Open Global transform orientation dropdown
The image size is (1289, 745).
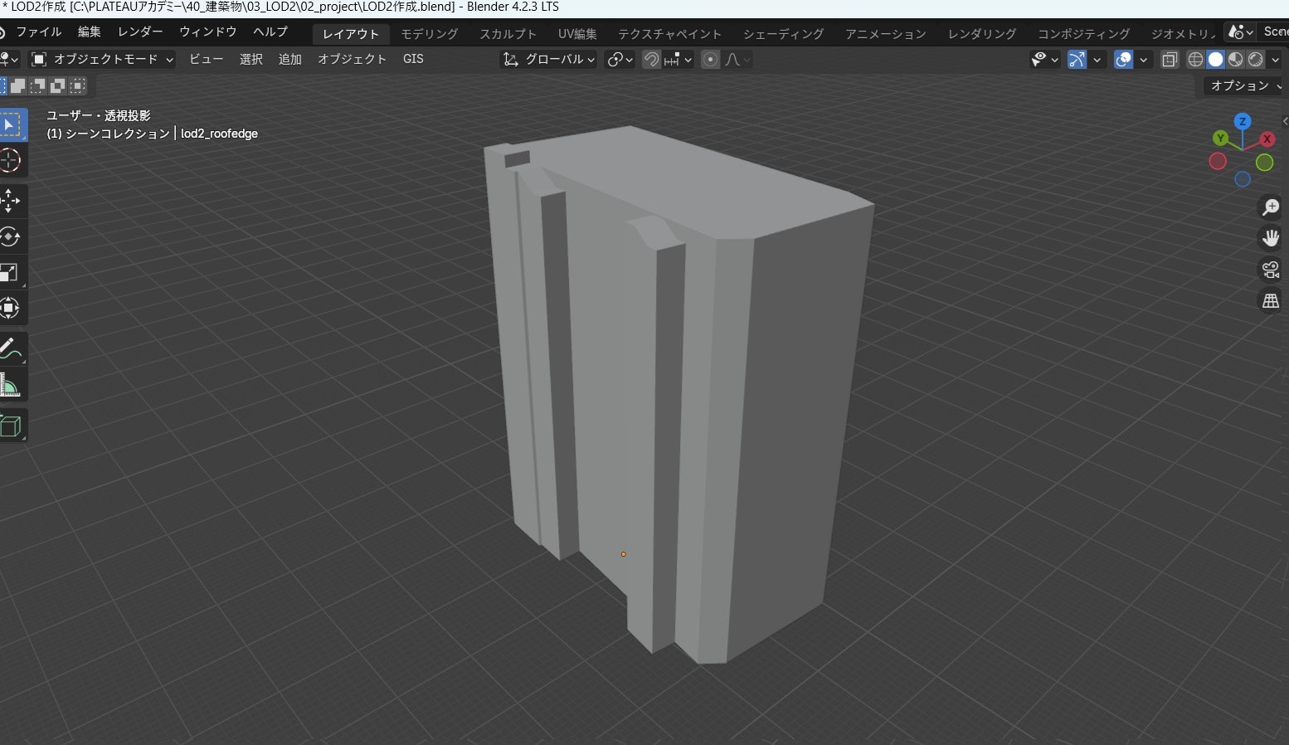[x=549, y=59]
